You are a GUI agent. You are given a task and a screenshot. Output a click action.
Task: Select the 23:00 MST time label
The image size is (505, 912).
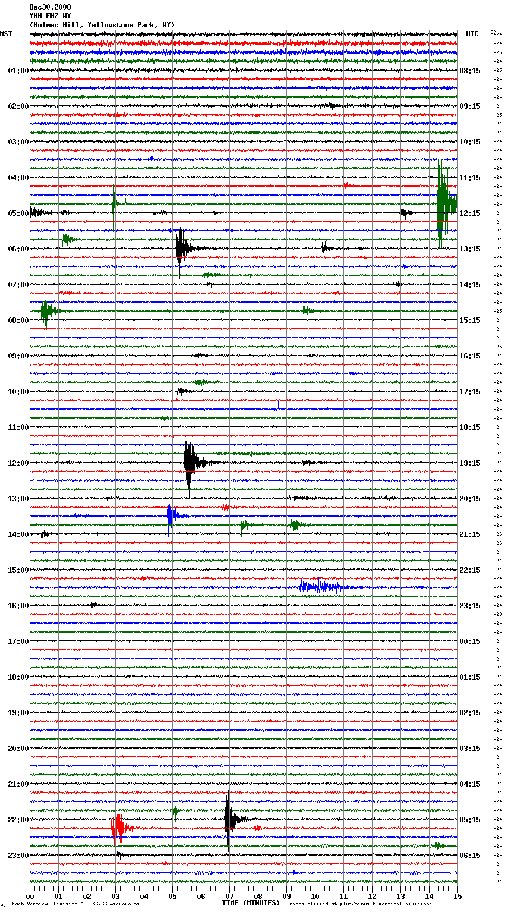pos(18,856)
